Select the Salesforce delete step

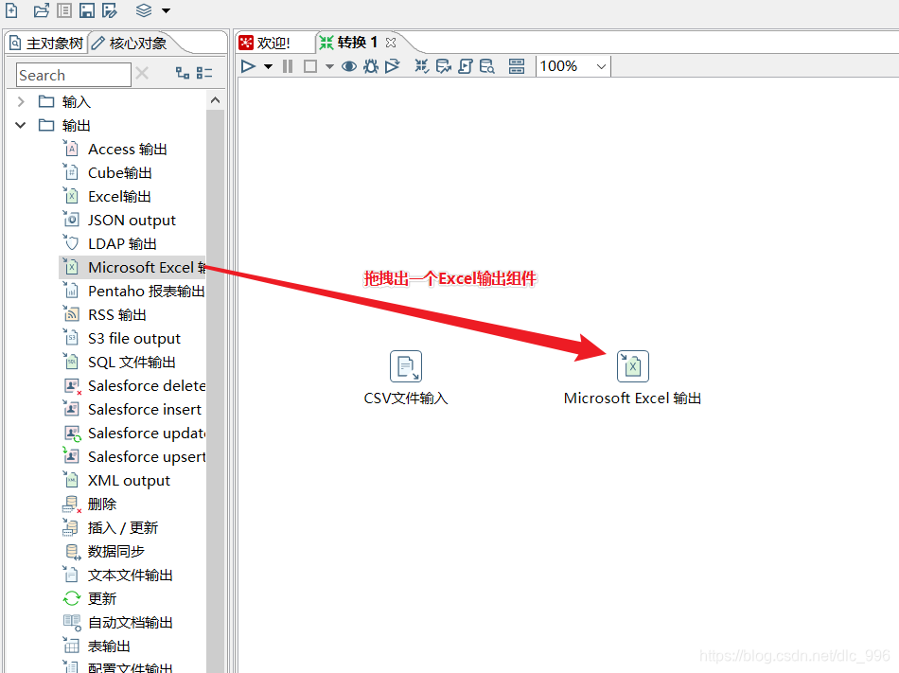pos(133,386)
